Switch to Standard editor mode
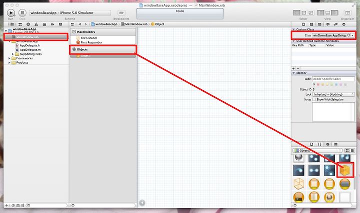This screenshot has height=213, width=360. [x=296, y=13]
